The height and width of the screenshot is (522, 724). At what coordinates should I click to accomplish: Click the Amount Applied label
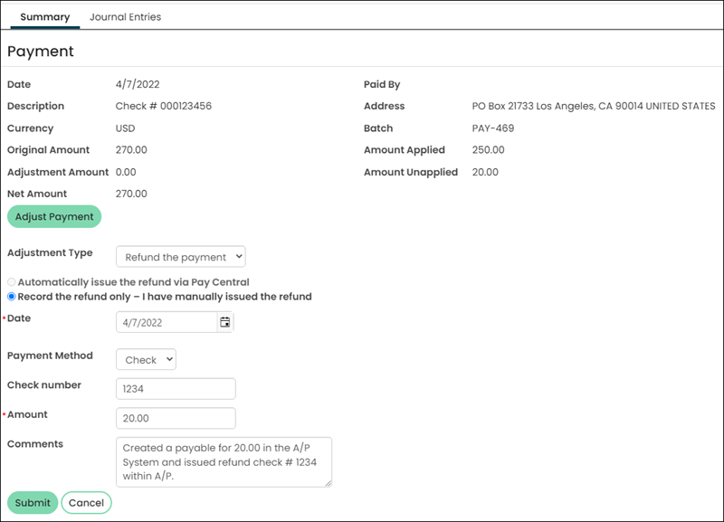[x=404, y=150]
